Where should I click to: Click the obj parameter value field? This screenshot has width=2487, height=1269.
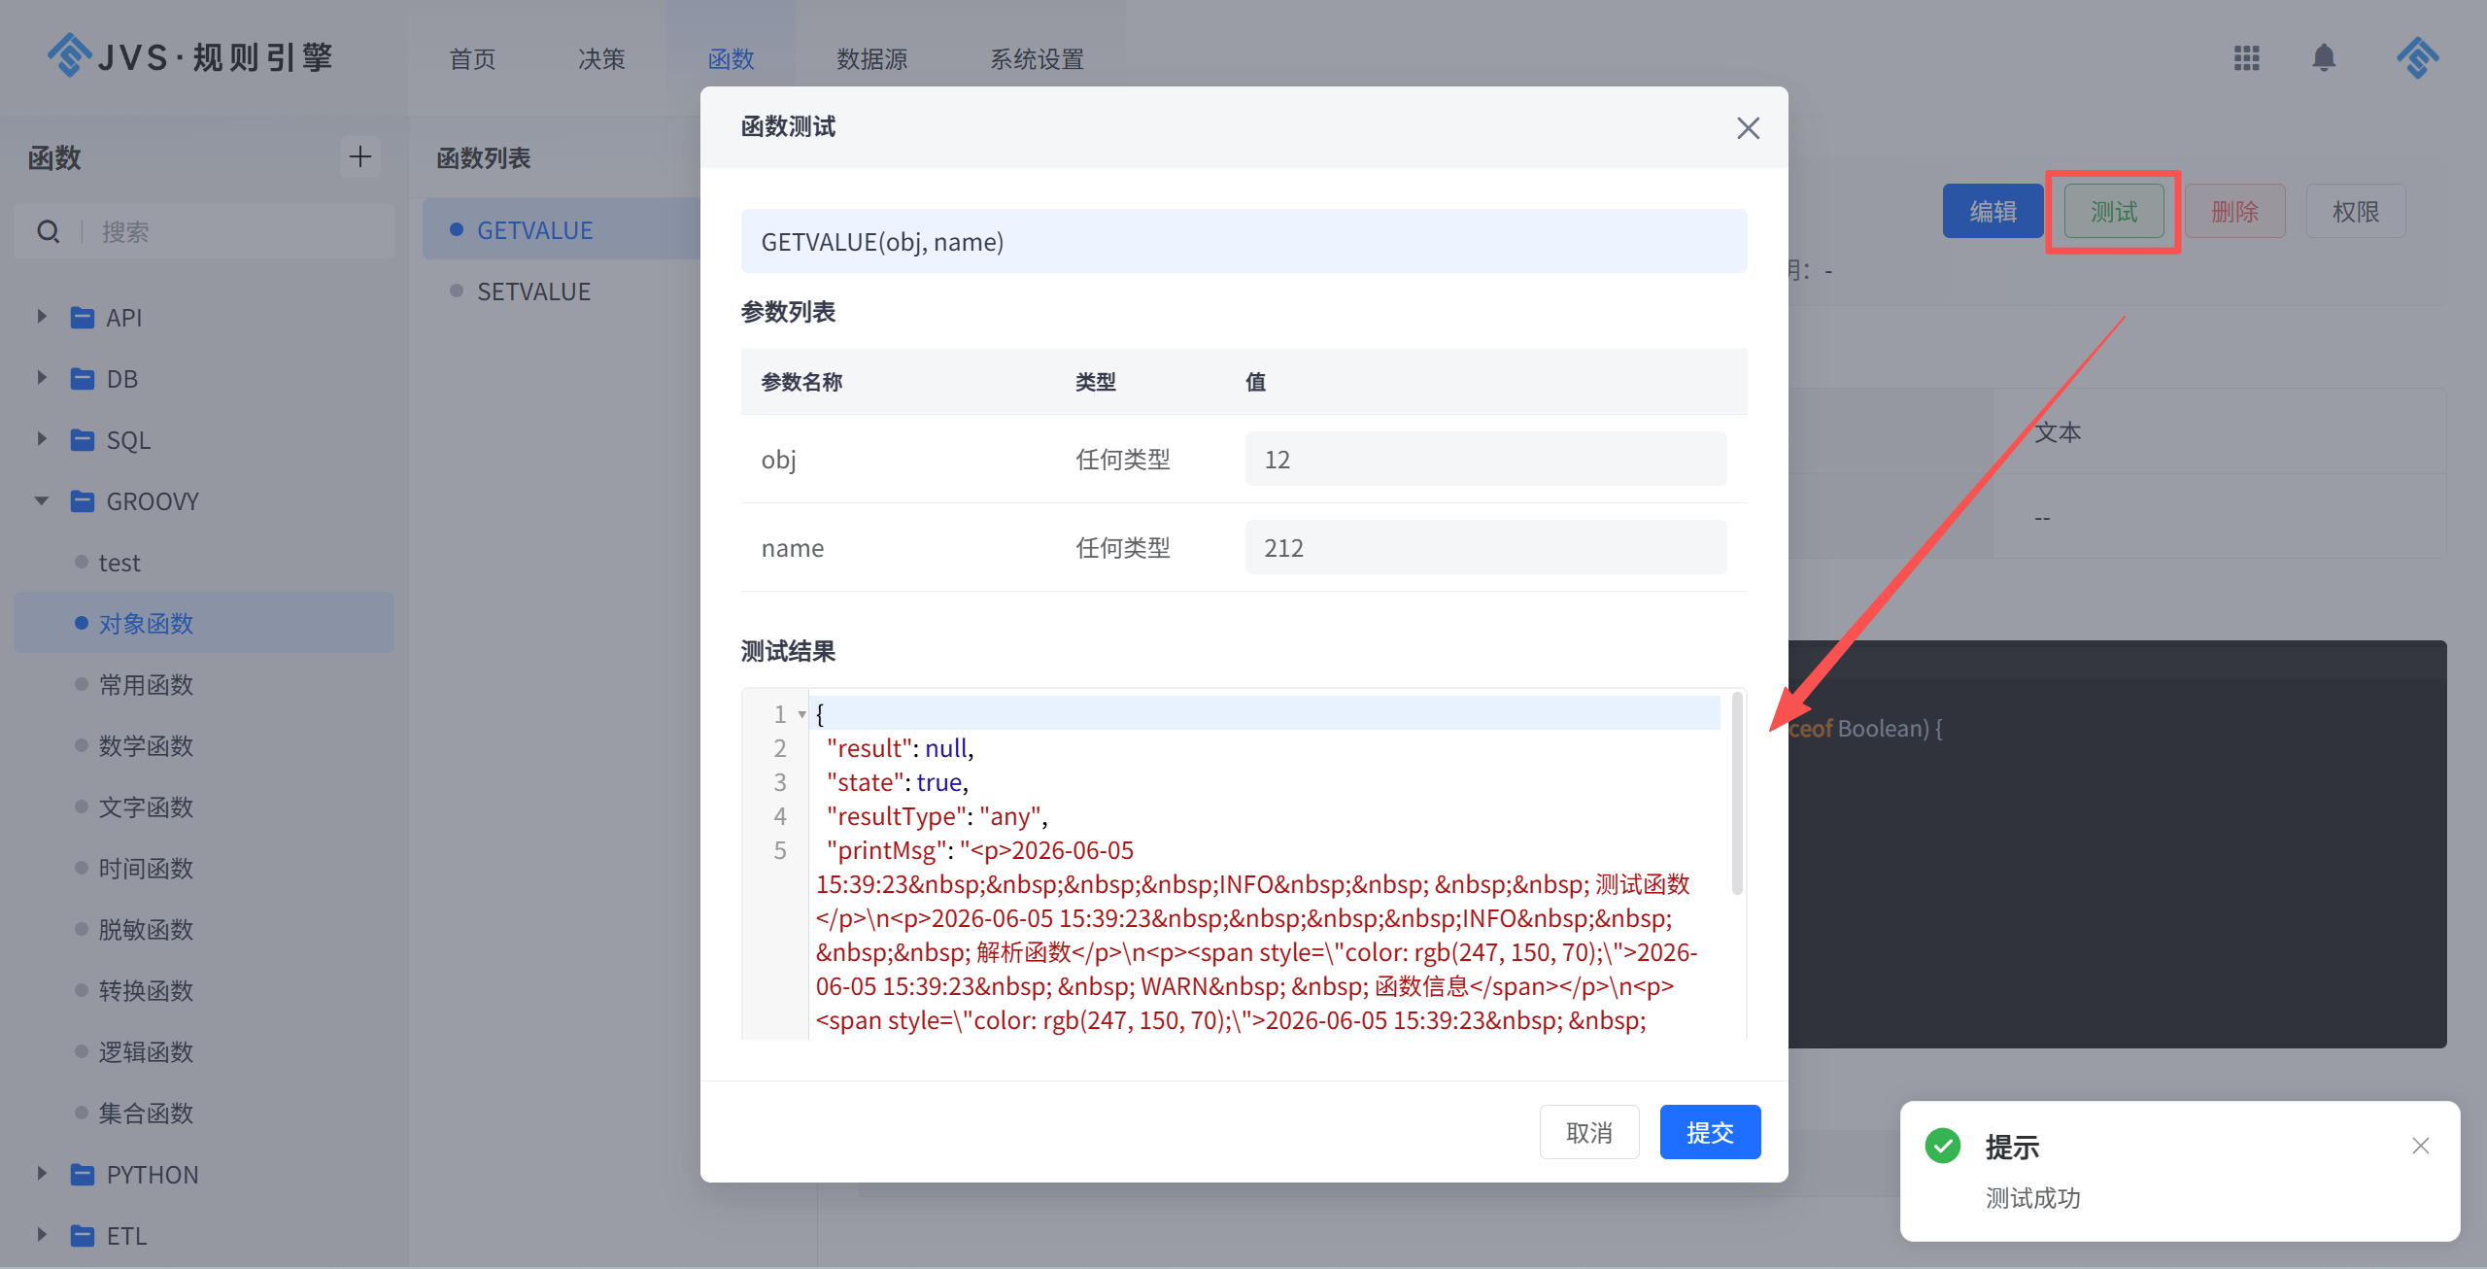(1485, 459)
